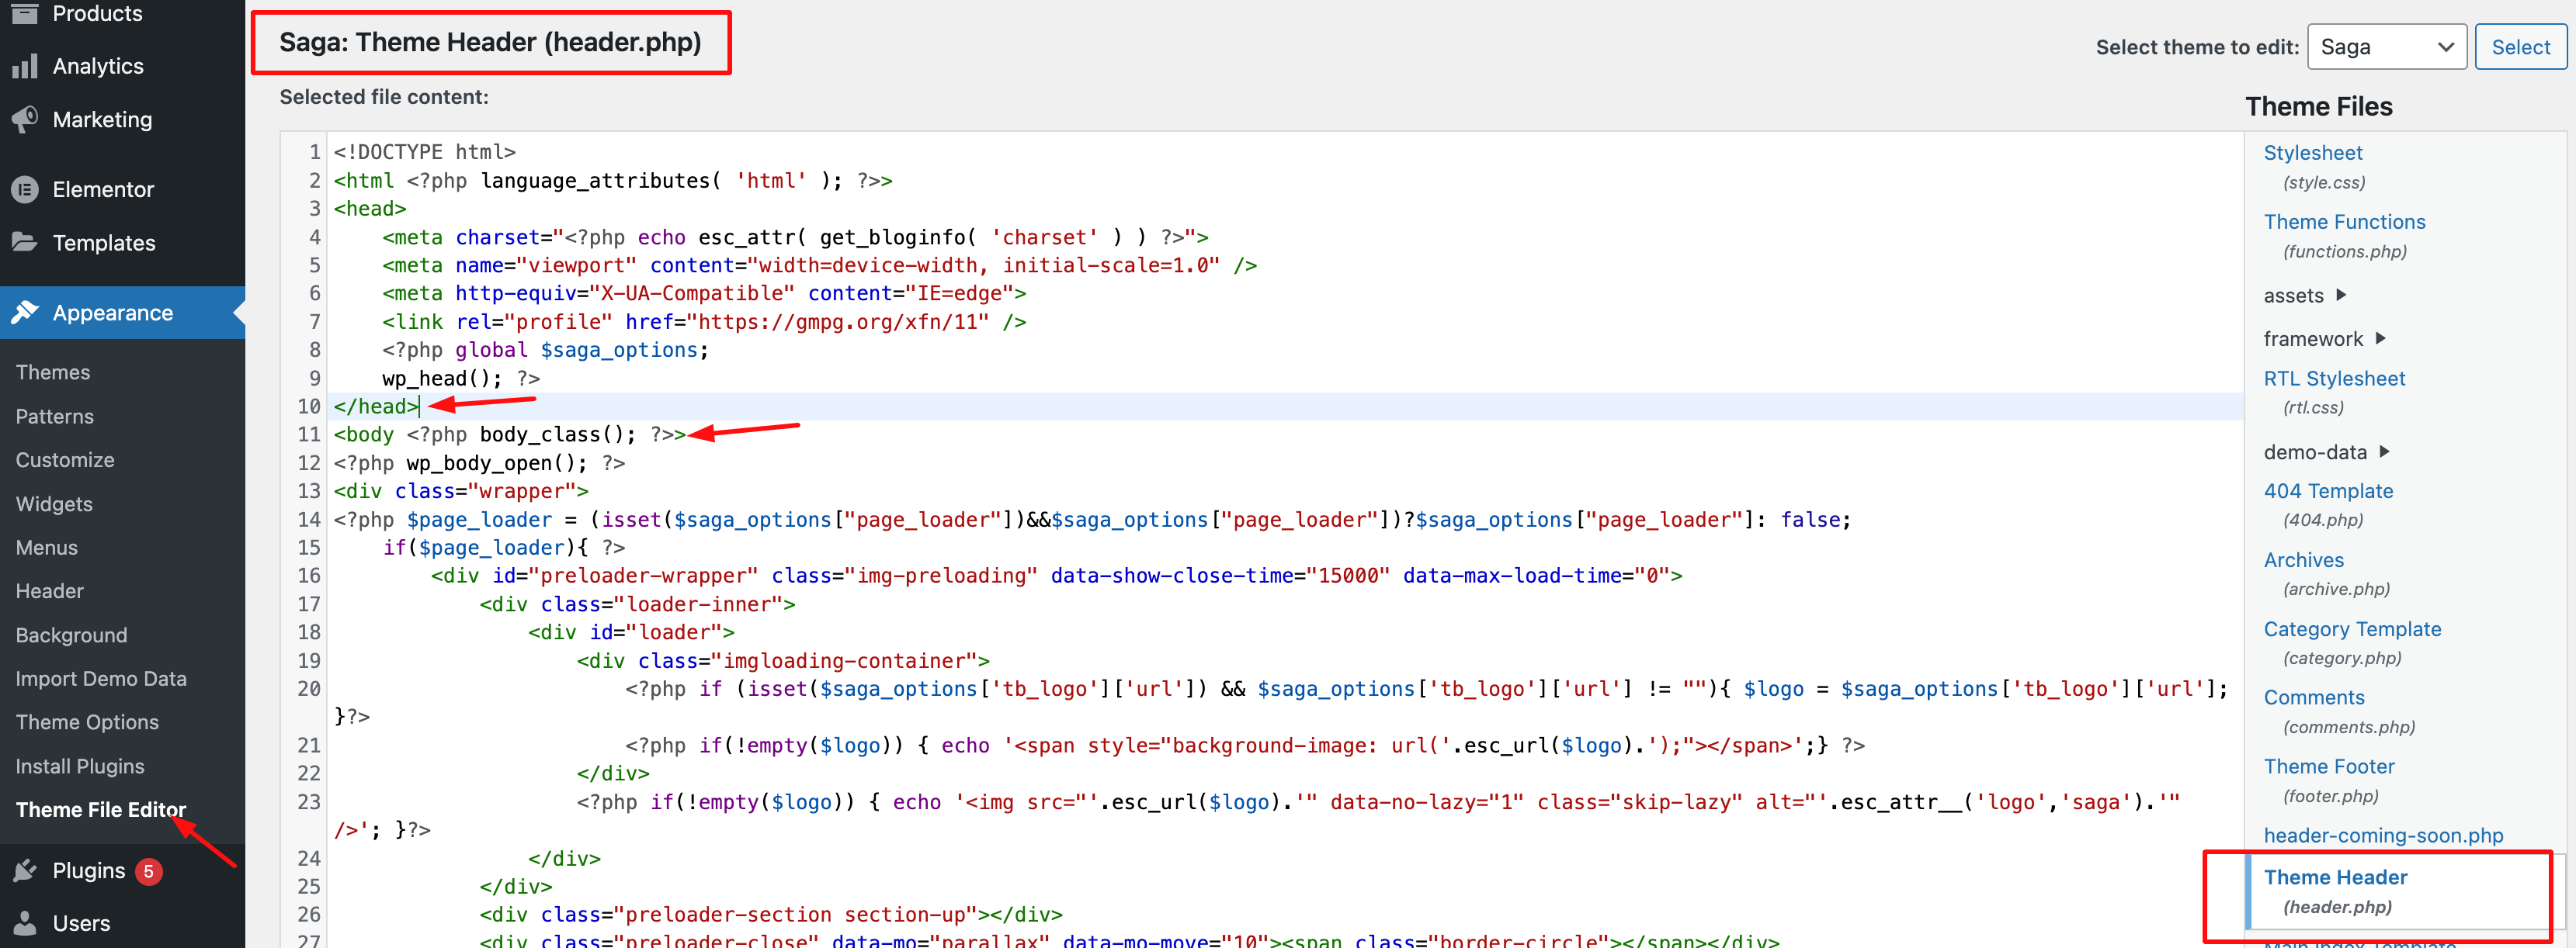
Task: Place cursor on line 10 closing head tag
Action: coord(376,407)
